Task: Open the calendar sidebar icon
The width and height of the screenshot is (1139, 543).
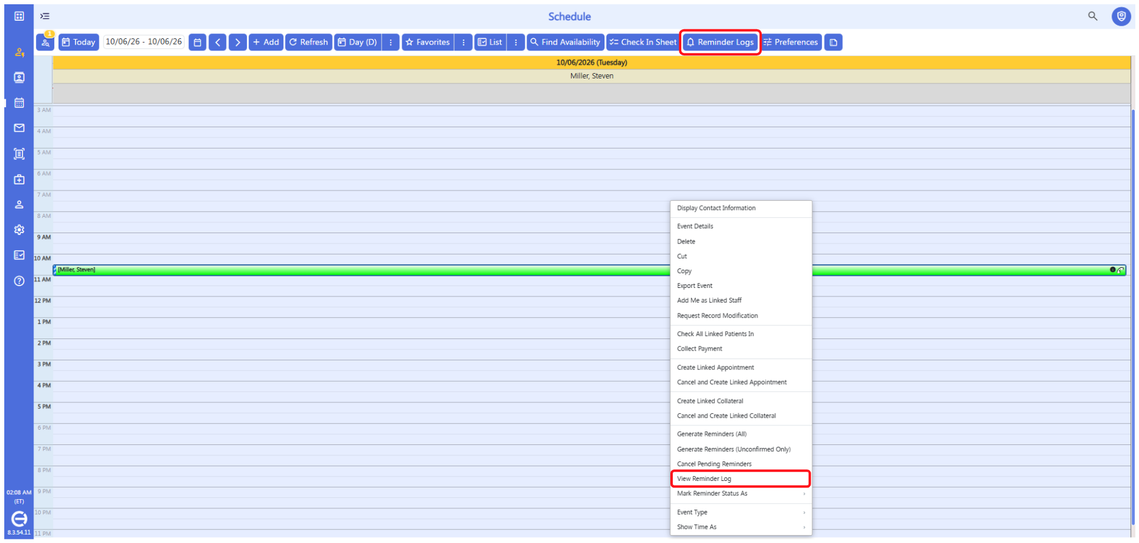Action: point(19,103)
